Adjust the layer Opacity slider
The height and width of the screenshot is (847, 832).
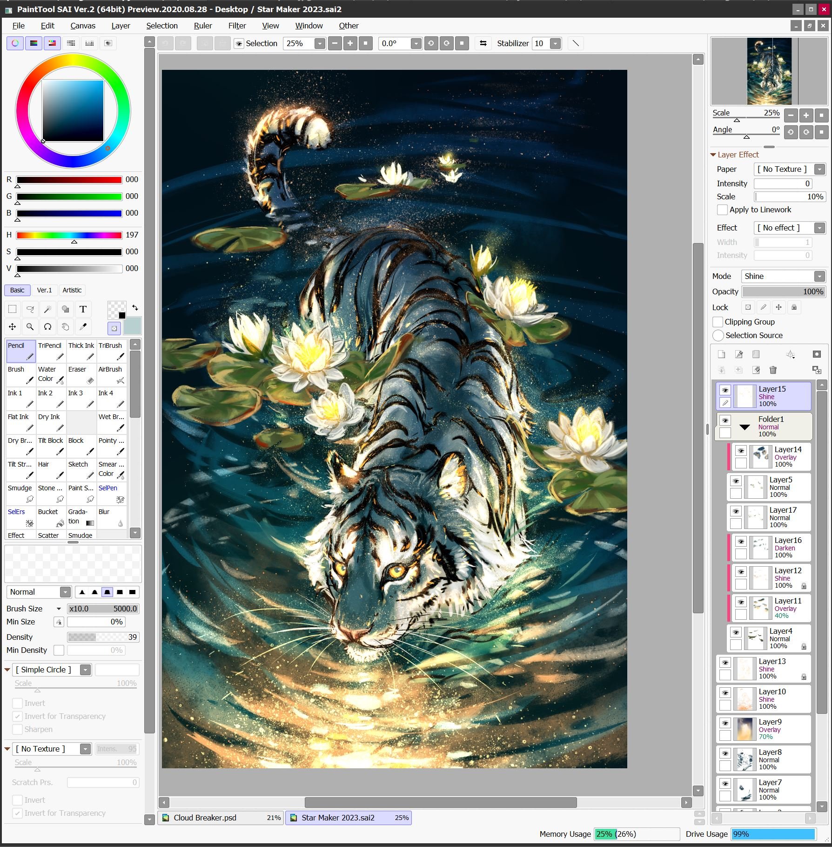tap(784, 292)
